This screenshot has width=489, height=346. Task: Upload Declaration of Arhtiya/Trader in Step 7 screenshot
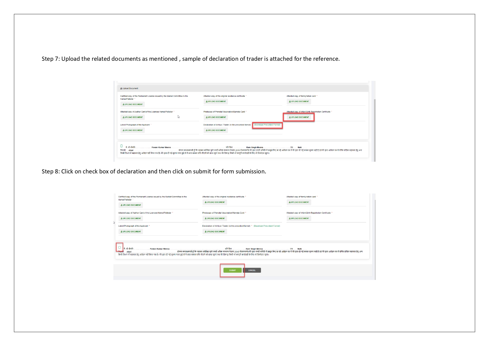pyautogui.click(x=216, y=130)
